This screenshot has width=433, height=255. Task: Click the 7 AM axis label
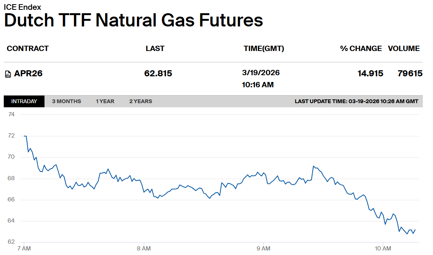coord(24,249)
